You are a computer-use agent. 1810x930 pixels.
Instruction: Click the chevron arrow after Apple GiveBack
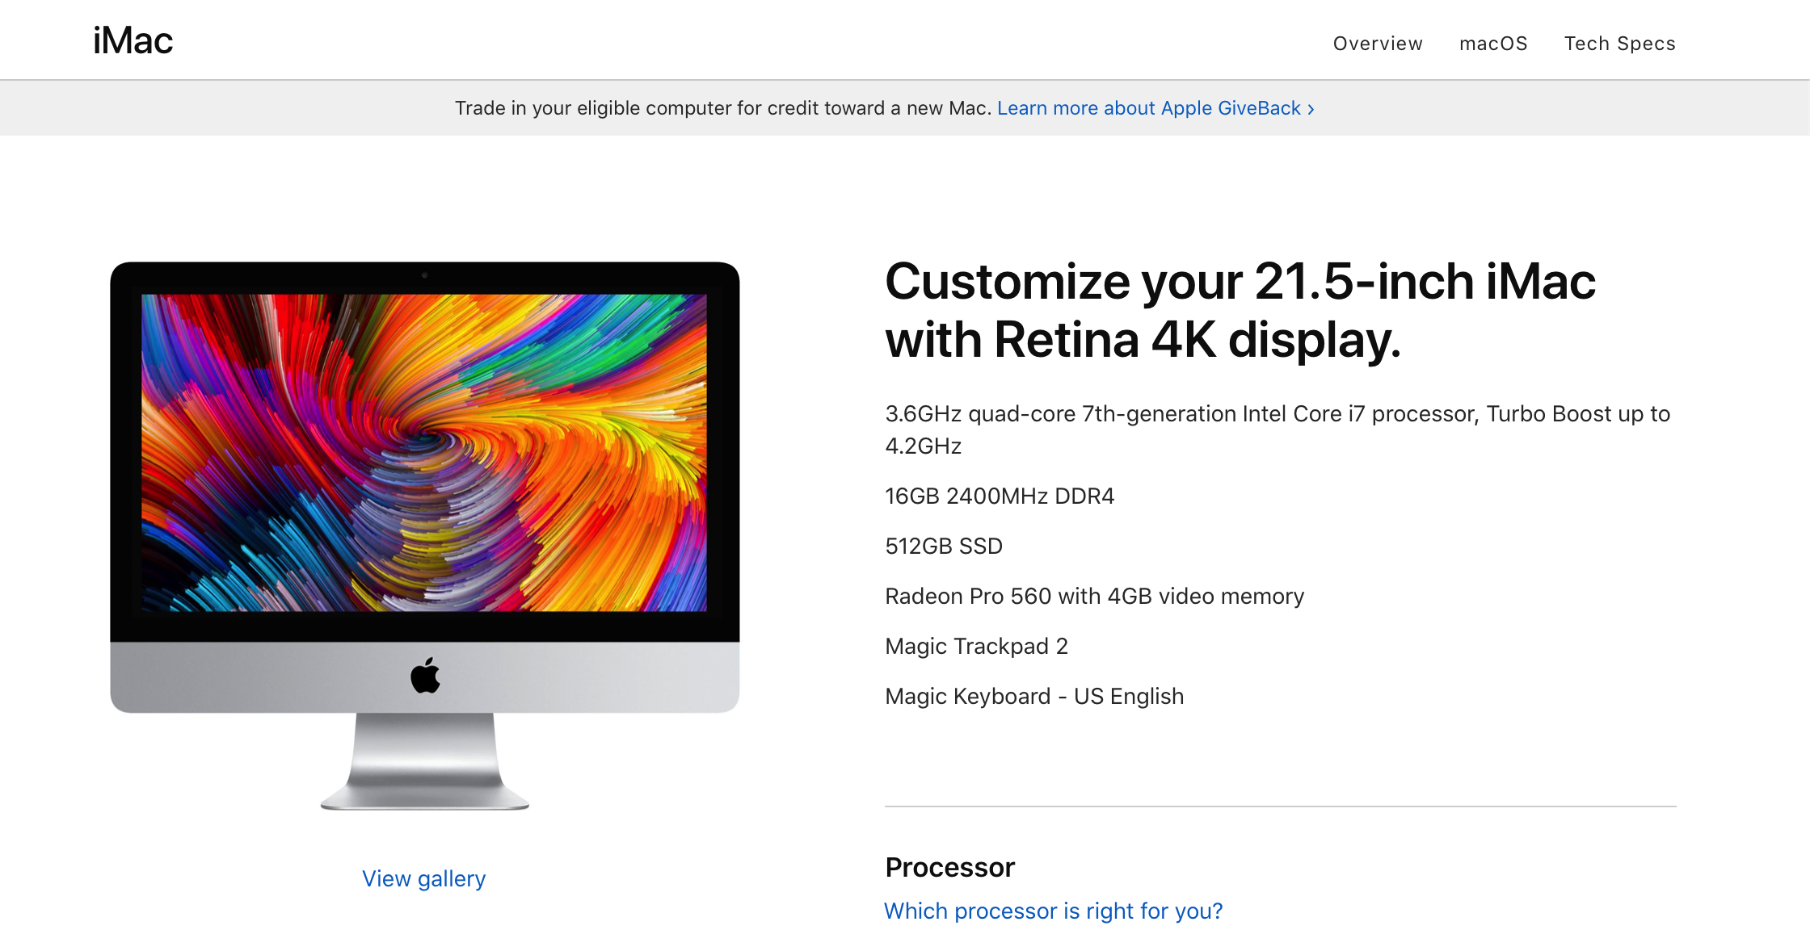tap(1311, 109)
